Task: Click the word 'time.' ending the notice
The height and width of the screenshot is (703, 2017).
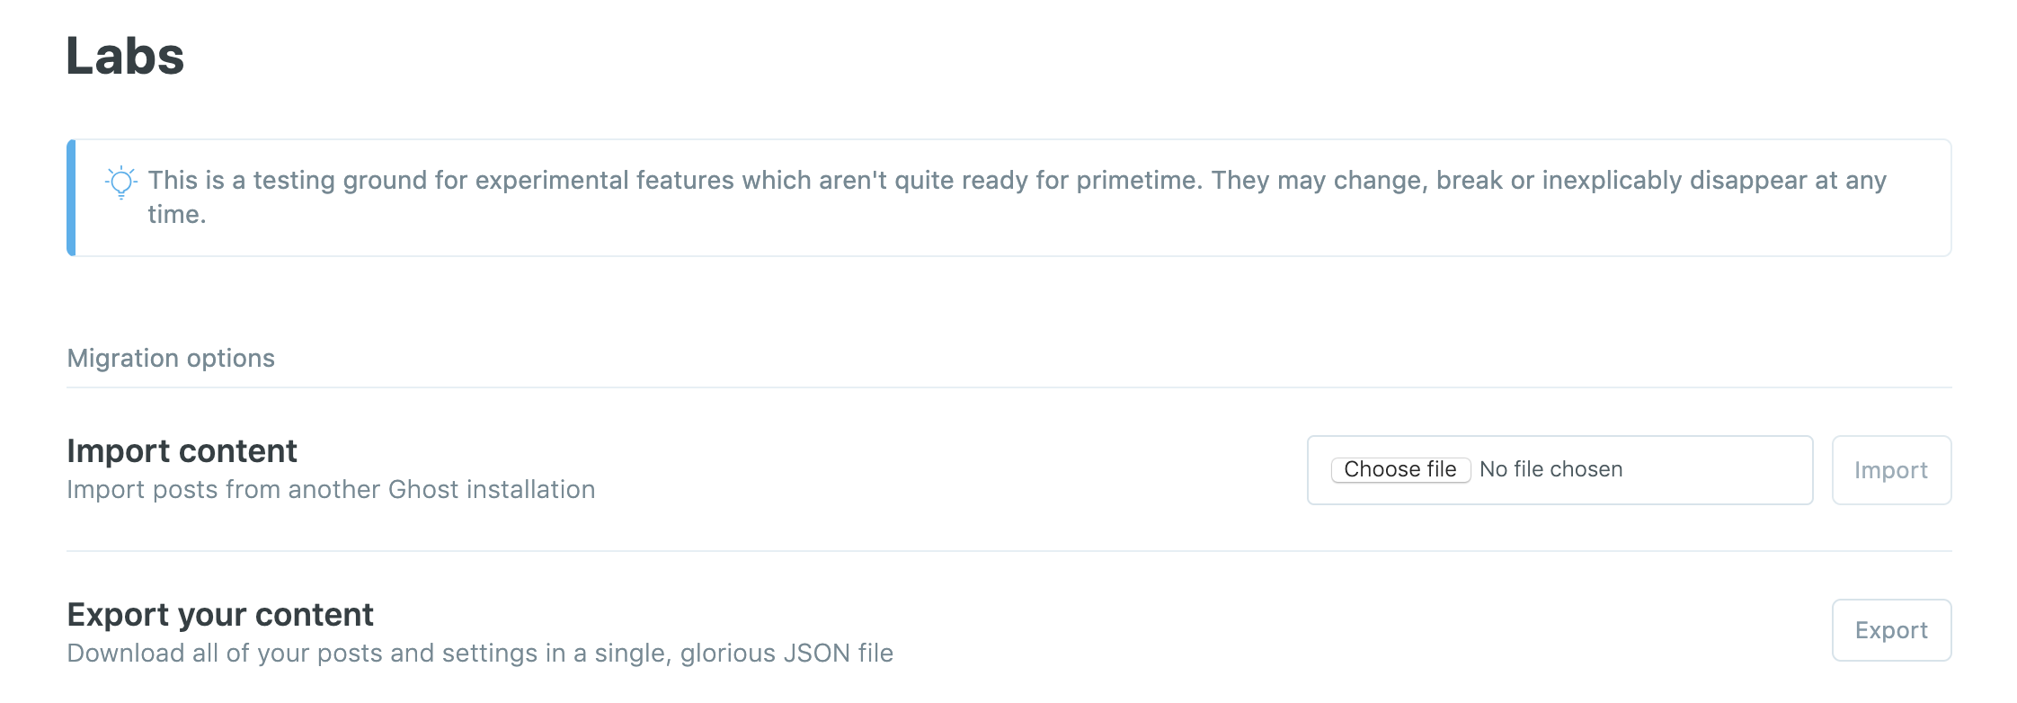Action: [x=177, y=214]
